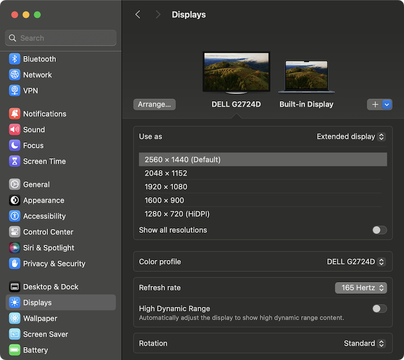Open Focus via the moon icon

[x=15, y=146]
